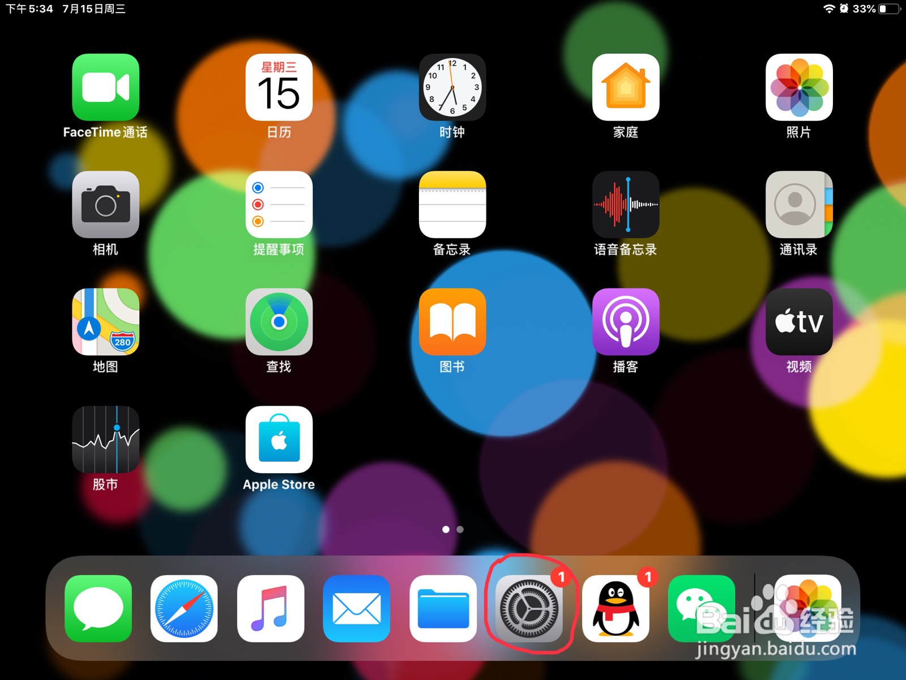Screen dimensions: 906x680
Task: Launch Apple TV app (视频)
Action: [x=799, y=322]
